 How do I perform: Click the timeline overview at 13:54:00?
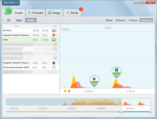pyautogui.click(x=101, y=102)
